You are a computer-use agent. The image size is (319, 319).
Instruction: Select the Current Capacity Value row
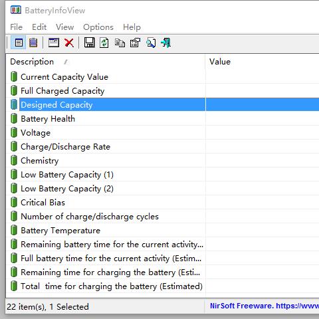click(x=163, y=76)
